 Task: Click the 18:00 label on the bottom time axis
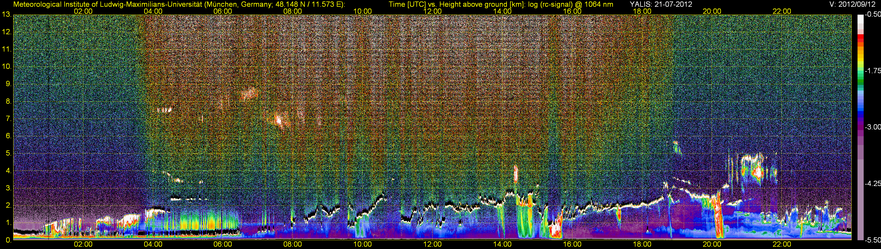642,244
